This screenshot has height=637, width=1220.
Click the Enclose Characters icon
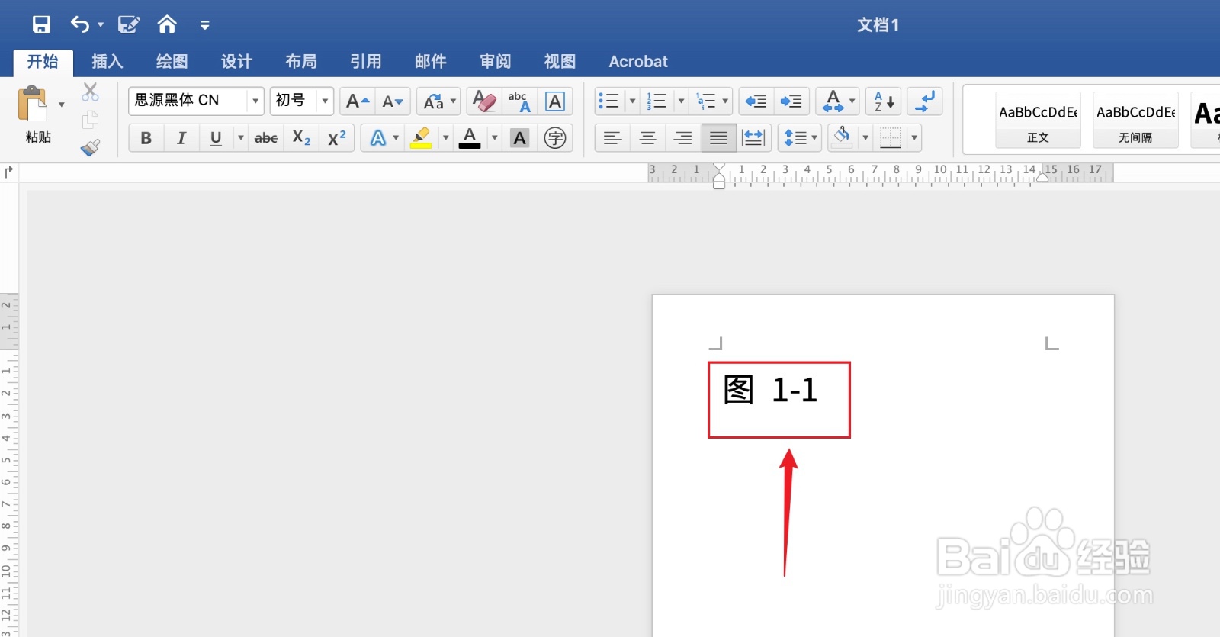[x=555, y=138]
